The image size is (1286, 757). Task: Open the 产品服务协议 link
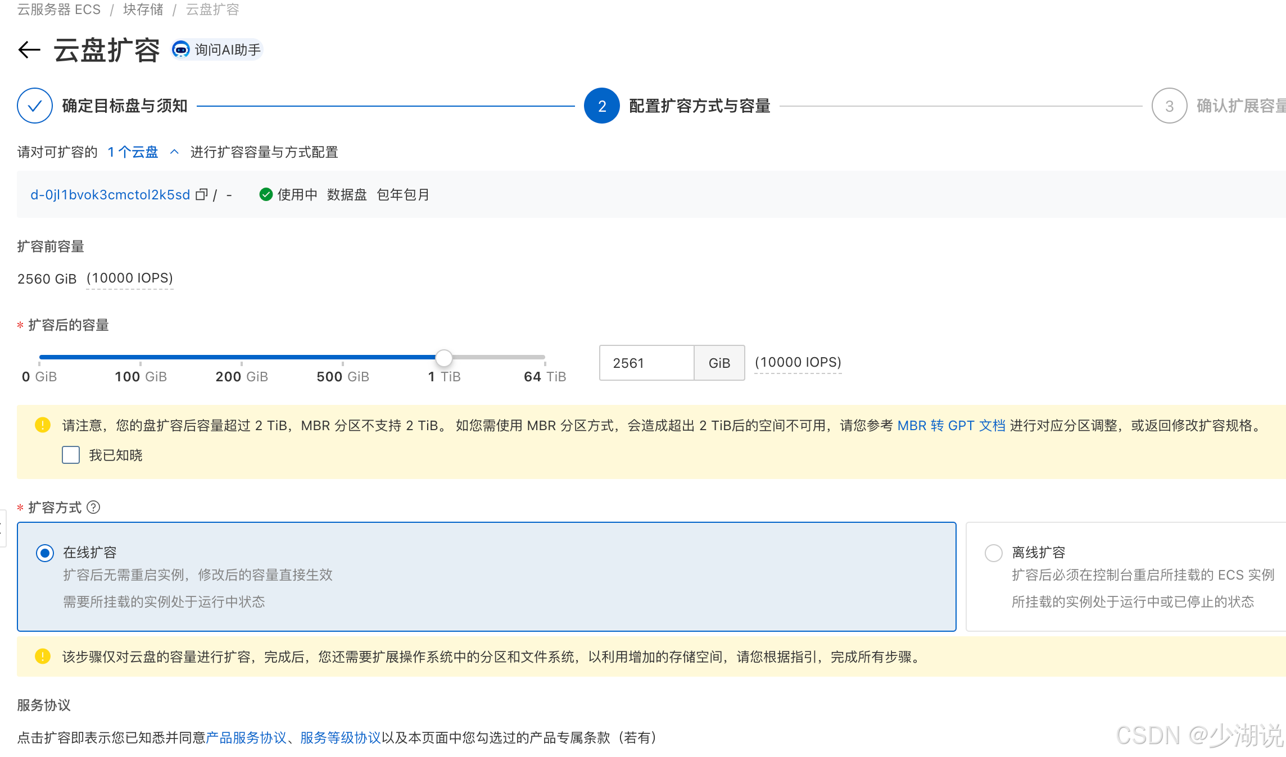[246, 738]
